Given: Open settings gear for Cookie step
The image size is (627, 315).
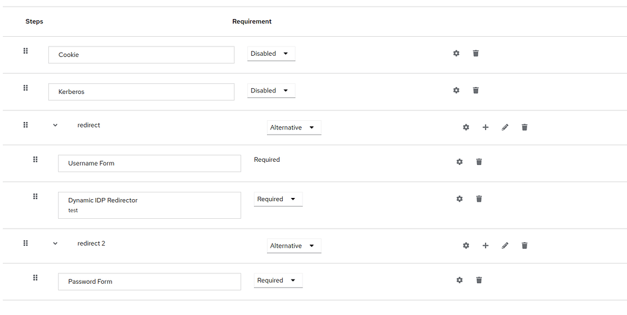Looking at the screenshot, I should pos(456,53).
